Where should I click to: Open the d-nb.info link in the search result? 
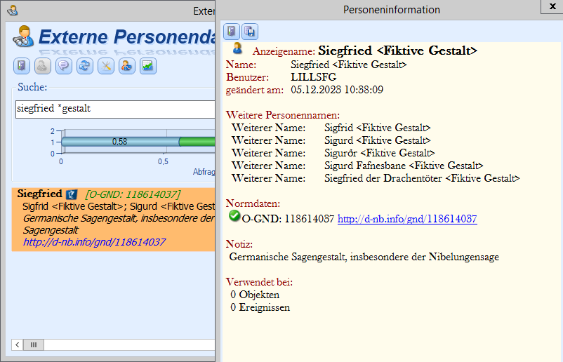[94, 242]
